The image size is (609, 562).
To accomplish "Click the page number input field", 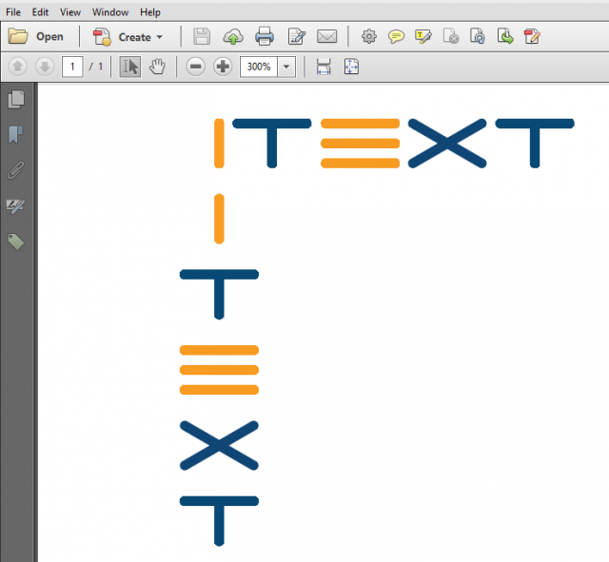I will tap(72, 67).
